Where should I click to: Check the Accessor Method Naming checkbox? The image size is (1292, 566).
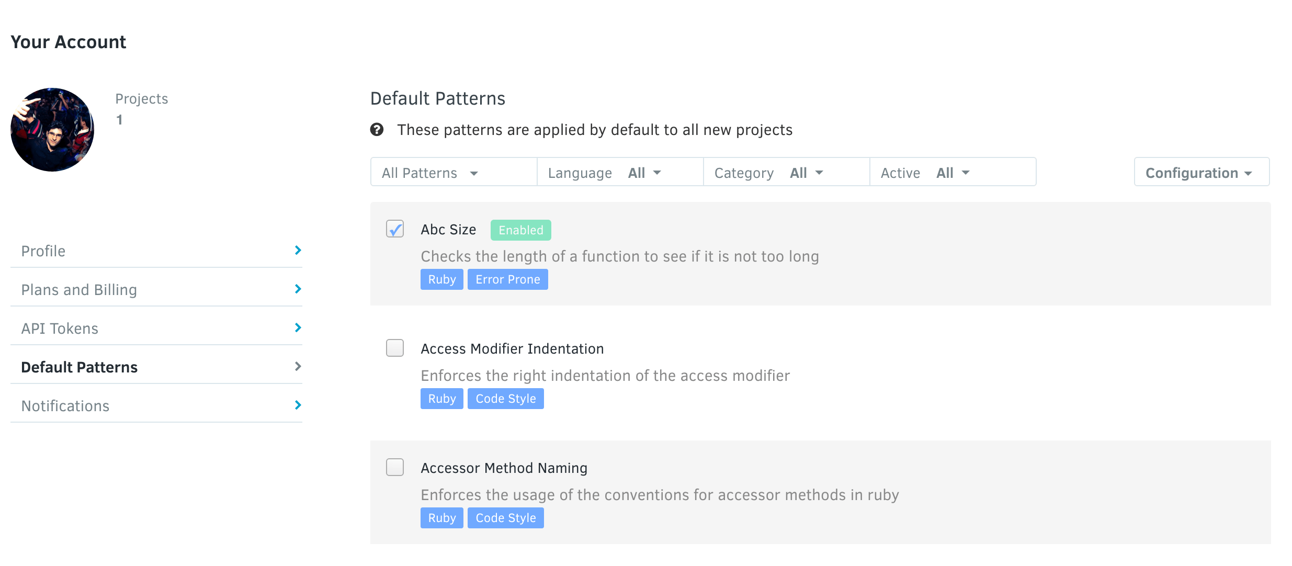tap(395, 467)
